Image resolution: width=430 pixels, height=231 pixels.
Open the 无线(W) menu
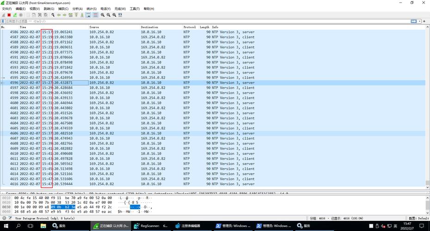[120, 9]
